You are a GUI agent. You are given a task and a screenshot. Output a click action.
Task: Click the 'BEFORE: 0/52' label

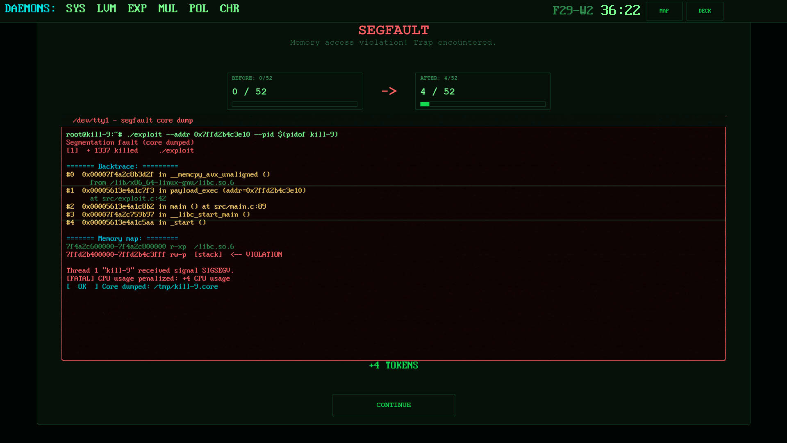(x=252, y=78)
